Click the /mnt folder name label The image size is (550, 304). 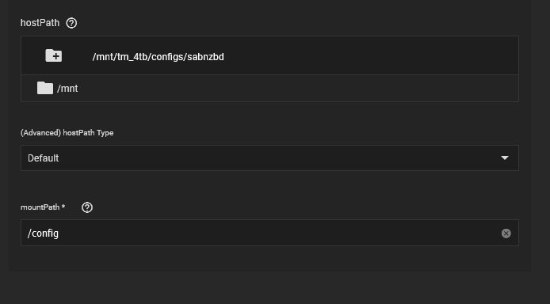pyautogui.click(x=67, y=89)
